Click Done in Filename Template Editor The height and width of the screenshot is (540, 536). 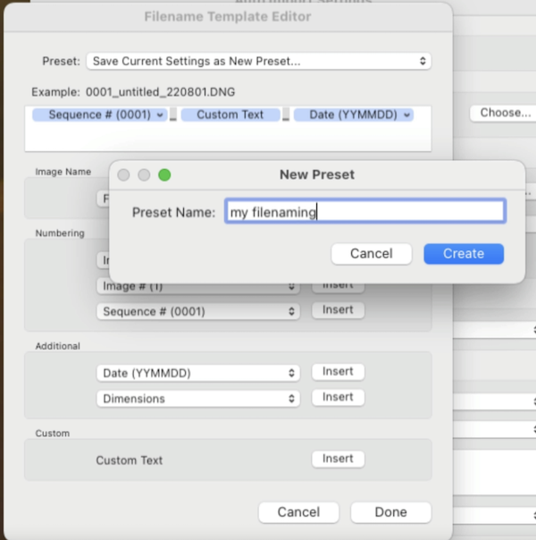(390, 512)
